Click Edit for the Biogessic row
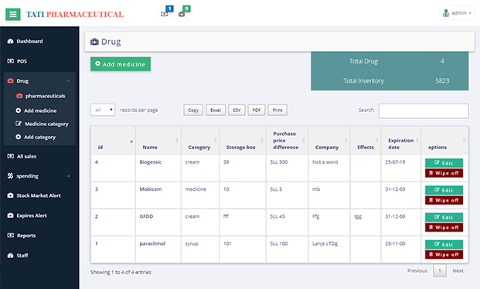This screenshot has width=480, height=289. tap(444, 163)
